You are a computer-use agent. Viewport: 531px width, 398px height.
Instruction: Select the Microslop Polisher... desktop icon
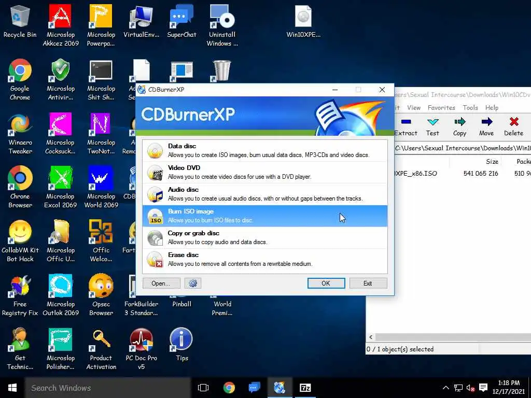click(x=61, y=349)
